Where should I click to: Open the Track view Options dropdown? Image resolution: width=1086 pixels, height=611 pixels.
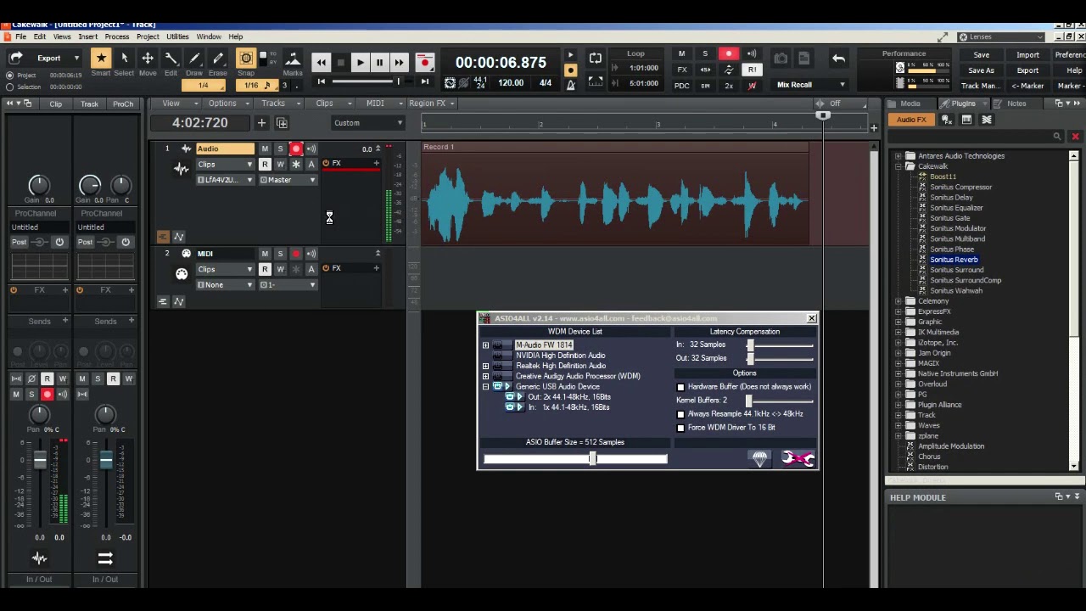(227, 104)
